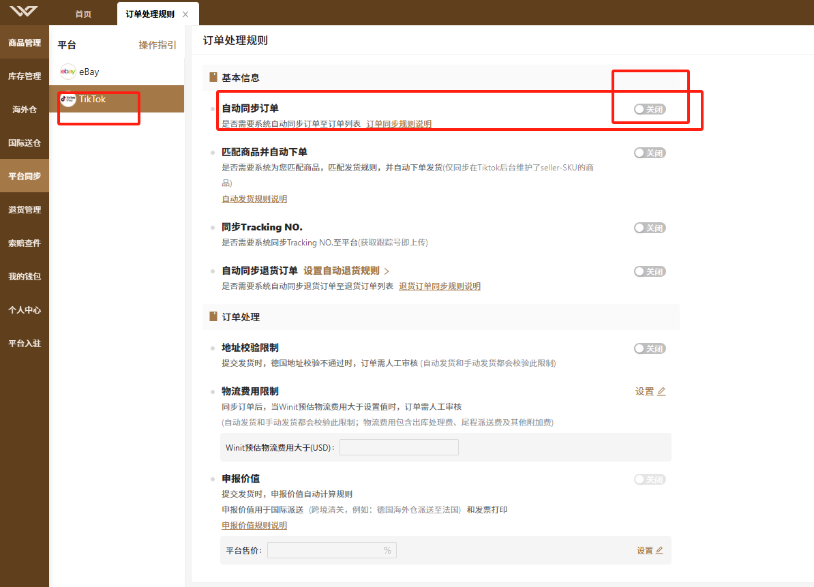Select the TikTok platform entry
Image resolution: width=814 pixels, height=587 pixels.
(x=117, y=99)
